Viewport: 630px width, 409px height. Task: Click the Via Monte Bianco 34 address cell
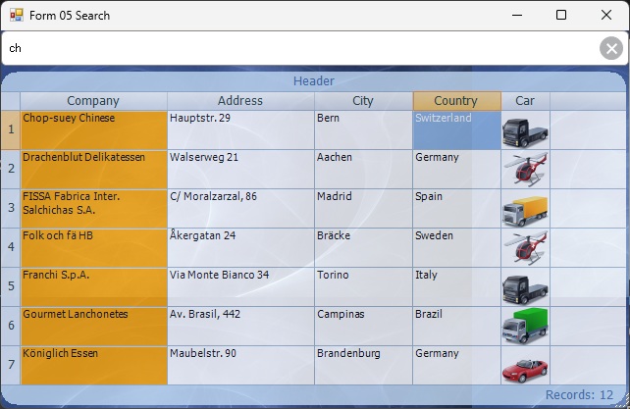pos(240,286)
